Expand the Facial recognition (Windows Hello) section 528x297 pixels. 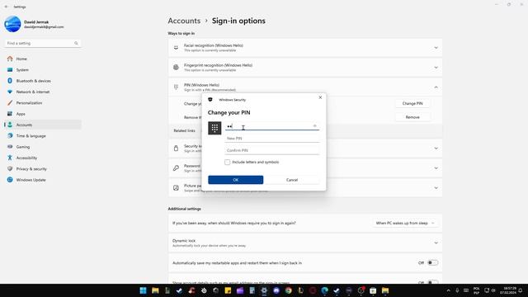(436, 48)
